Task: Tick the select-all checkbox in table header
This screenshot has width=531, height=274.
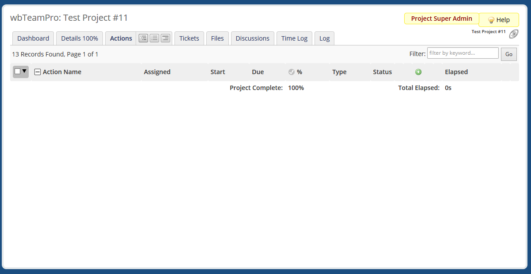Action: pyautogui.click(x=18, y=71)
